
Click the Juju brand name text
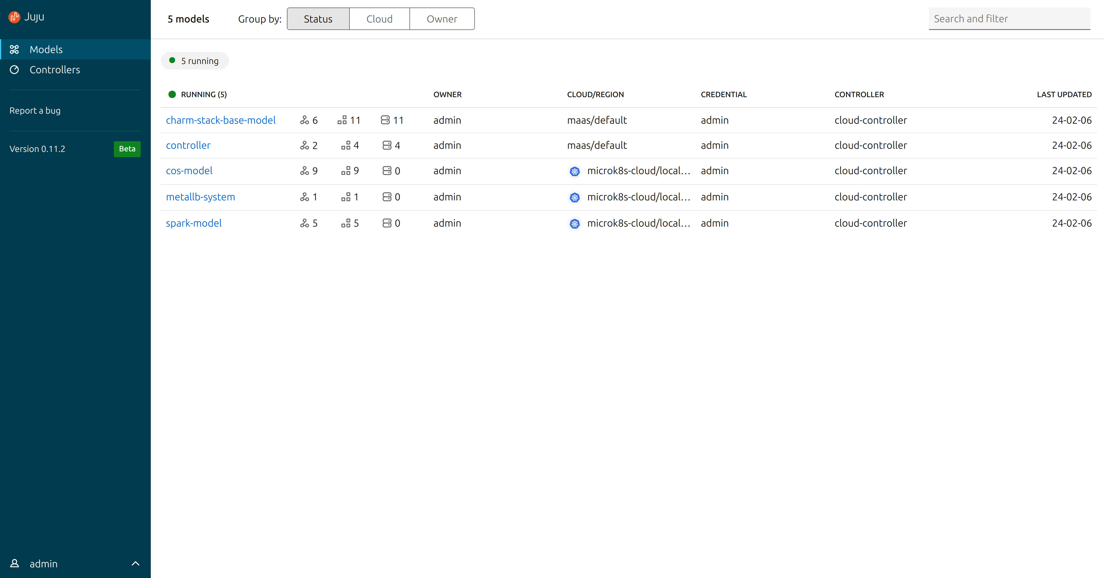pyautogui.click(x=34, y=17)
